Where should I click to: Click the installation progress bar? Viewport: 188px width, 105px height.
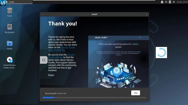[x=94, y=98]
